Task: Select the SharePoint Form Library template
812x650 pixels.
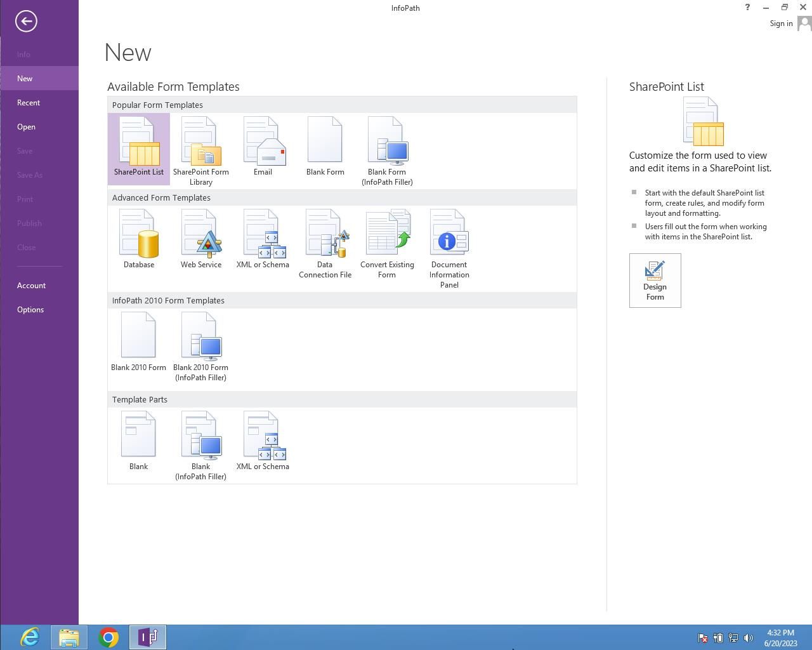Action: 200,150
